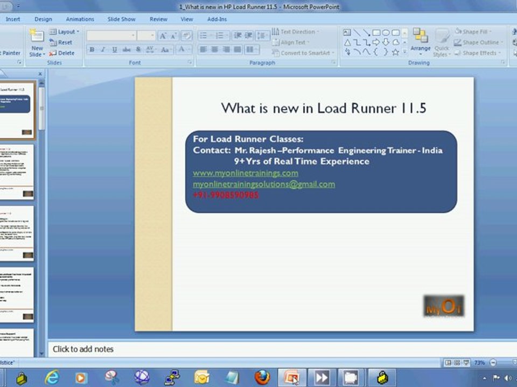Image resolution: width=517 pixels, height=387 pixels.
Task: Open the Shape Outline menu
Action: click(478, 42)
